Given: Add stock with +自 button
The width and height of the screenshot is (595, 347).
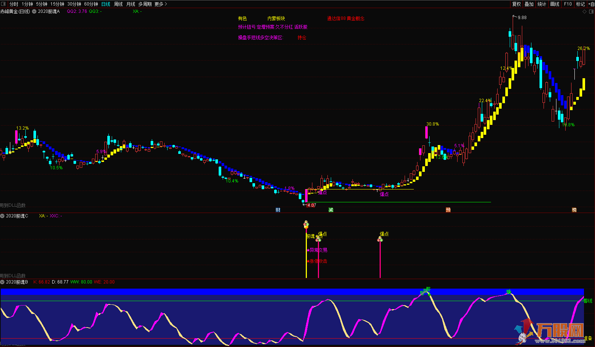Looking at the screenshot, I should [591, 4].
